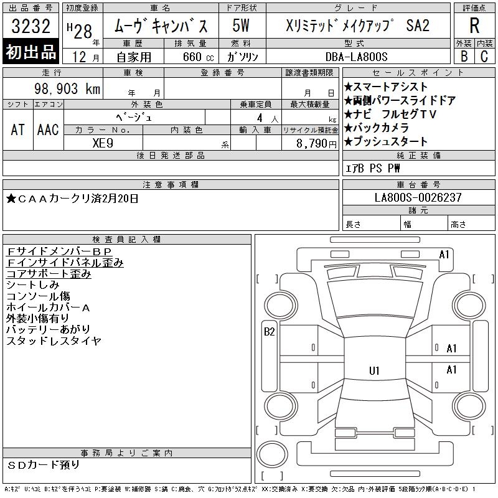Click inspector note コアサポート歪み
498x498 pixels.
[49, 274]
